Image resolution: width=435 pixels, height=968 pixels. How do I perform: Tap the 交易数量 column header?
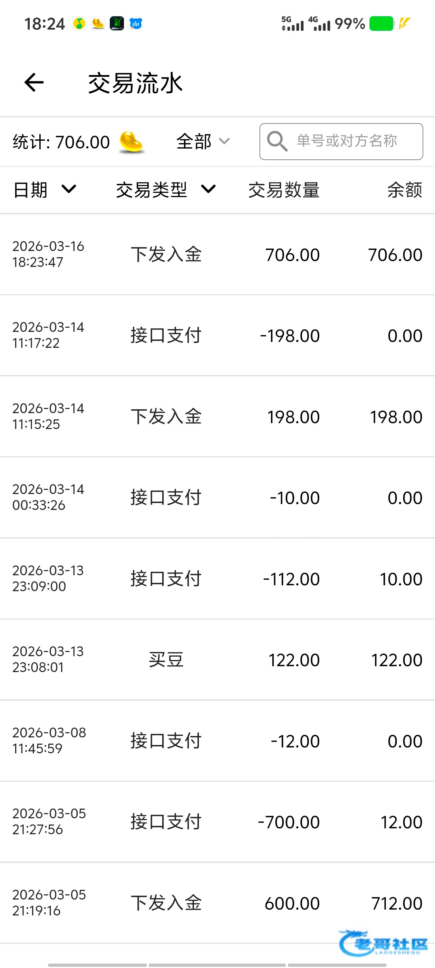(284, 190)
